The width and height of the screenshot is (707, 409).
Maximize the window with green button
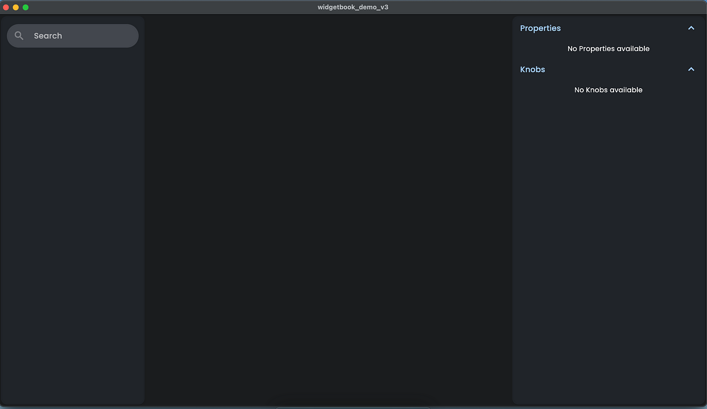pyautogui.click(x=25, y=7)
